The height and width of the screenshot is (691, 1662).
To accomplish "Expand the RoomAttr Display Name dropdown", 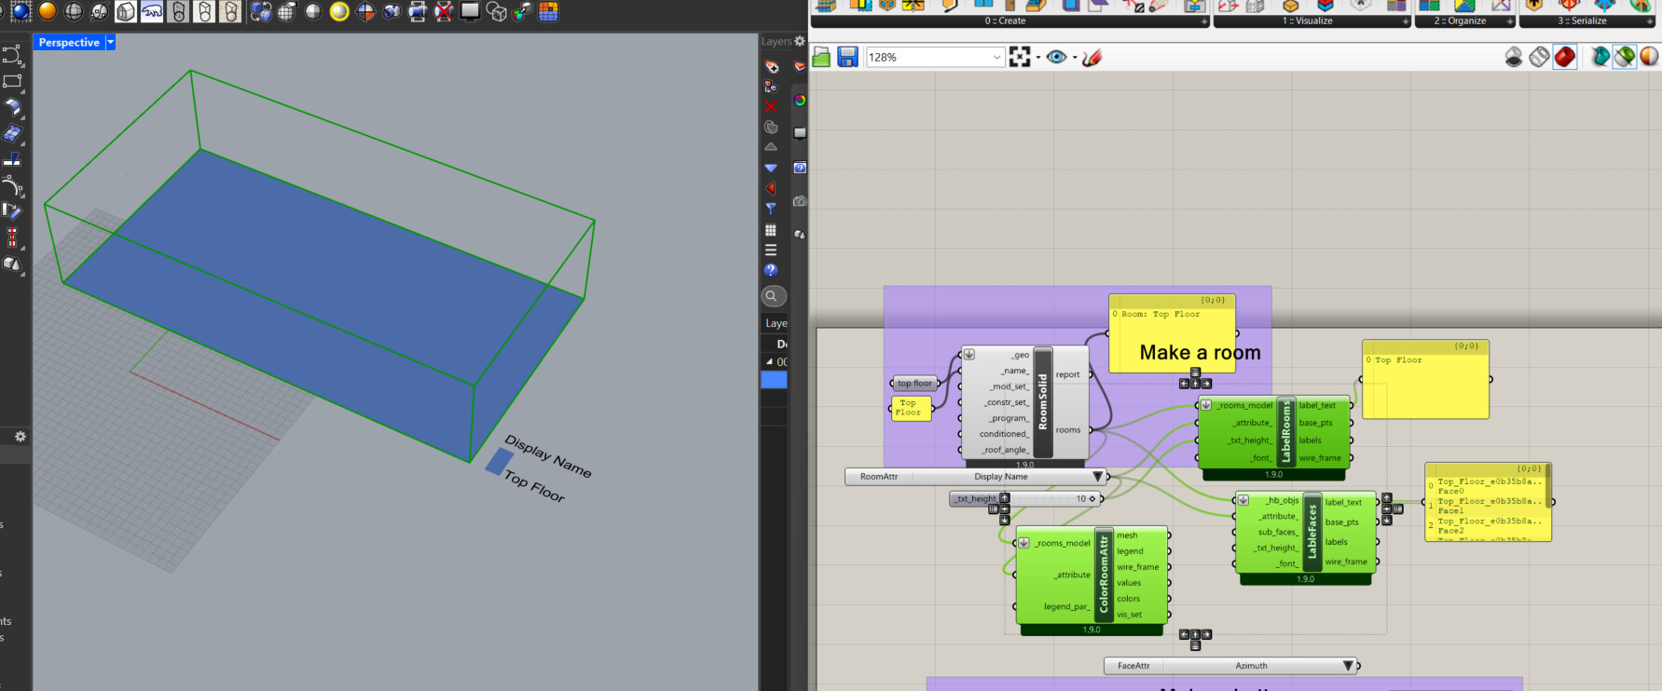I will point(1097,477).
